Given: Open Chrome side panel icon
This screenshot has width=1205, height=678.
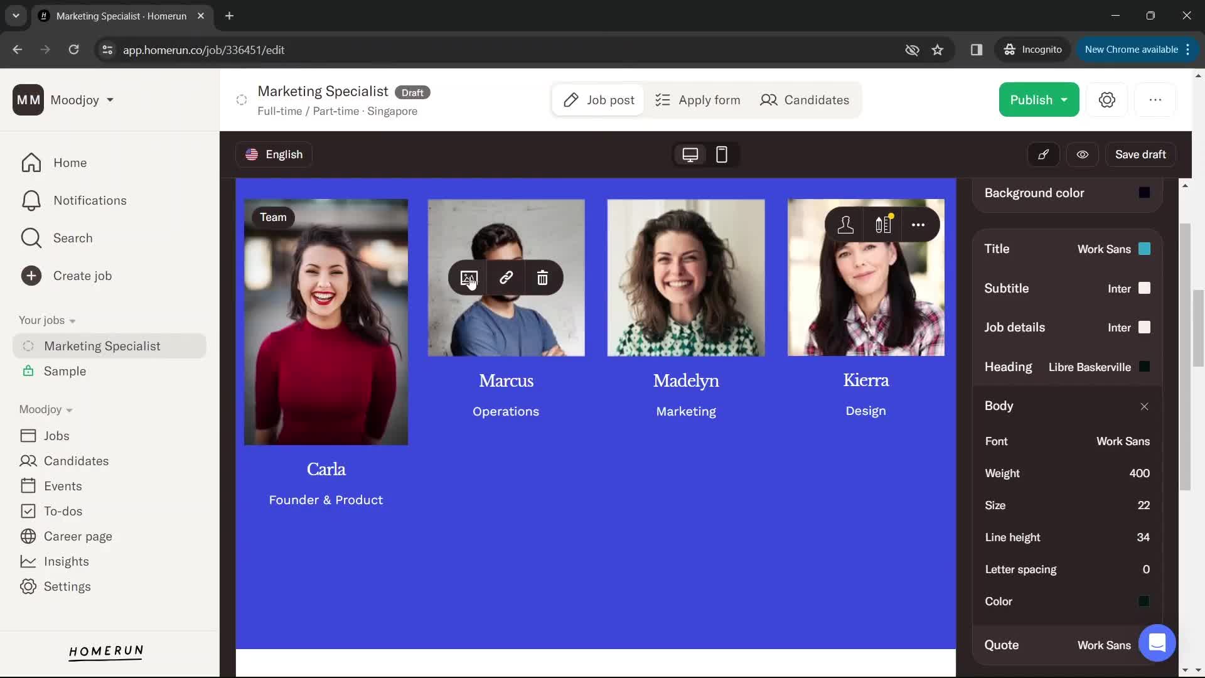Looking at the screenshot, I should (x=977, y=50).
